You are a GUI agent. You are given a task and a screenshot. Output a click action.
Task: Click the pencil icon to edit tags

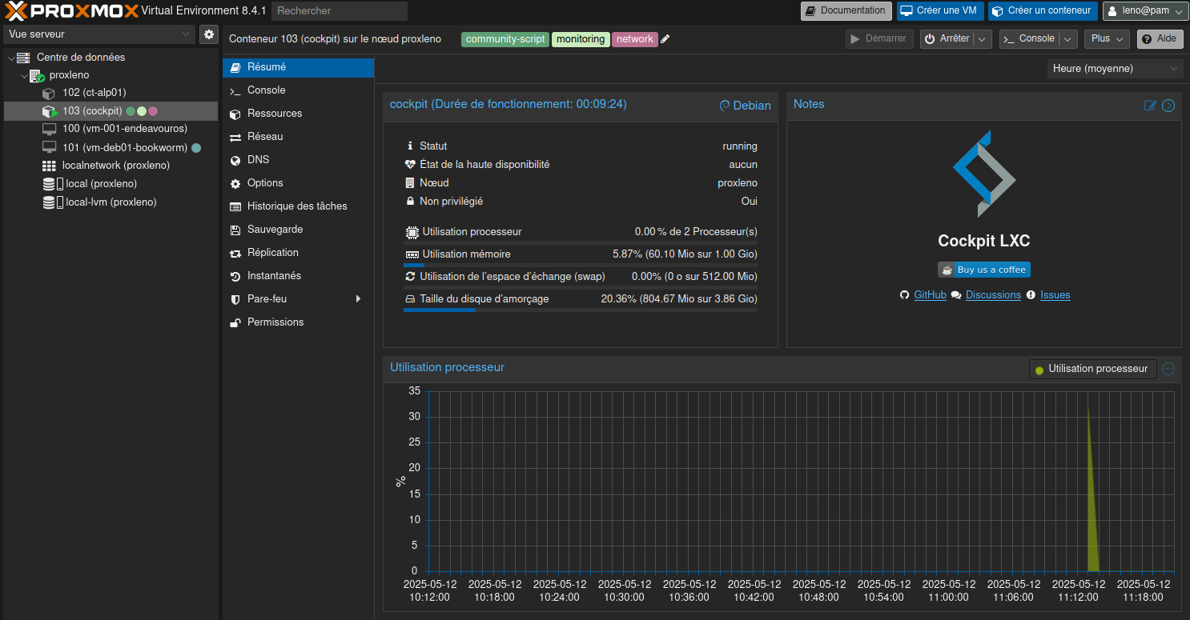665,39
